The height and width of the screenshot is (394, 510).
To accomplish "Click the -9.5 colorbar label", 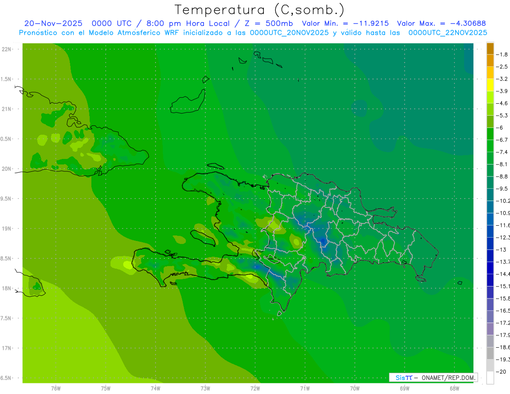I will point(502,188).
